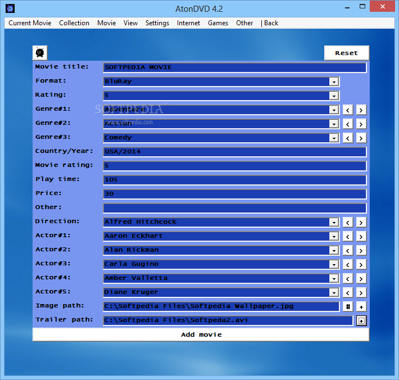Click the Trailer path text field
This screenshot has height=380, width=399.
click(228, 320)
